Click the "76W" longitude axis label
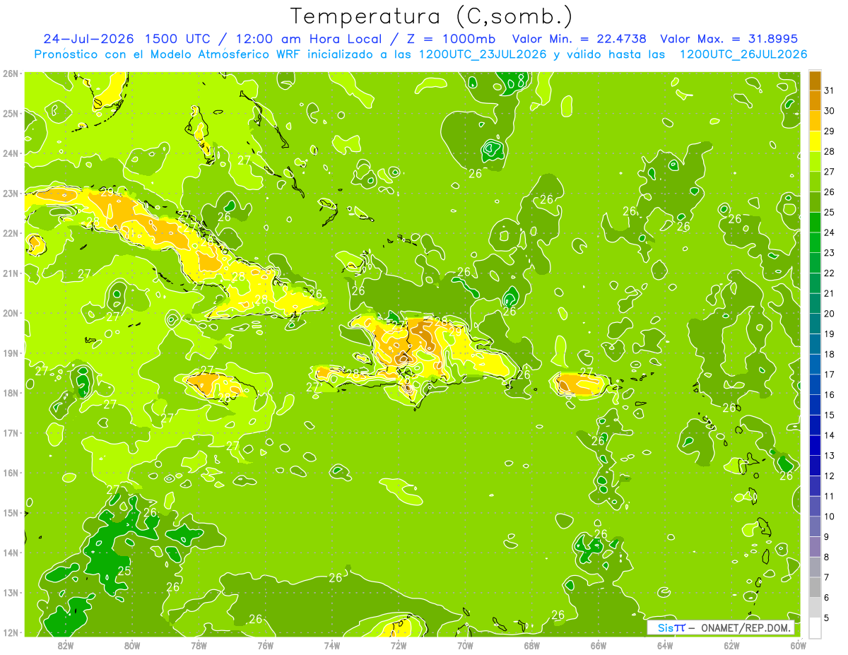Image resolution: width=848 pixels, height=655 pixels. click(265, 645)
